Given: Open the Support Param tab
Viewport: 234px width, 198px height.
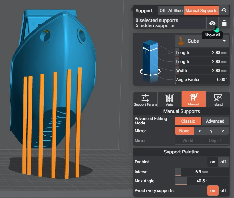Looking at the screenshot, I should 145,100.
